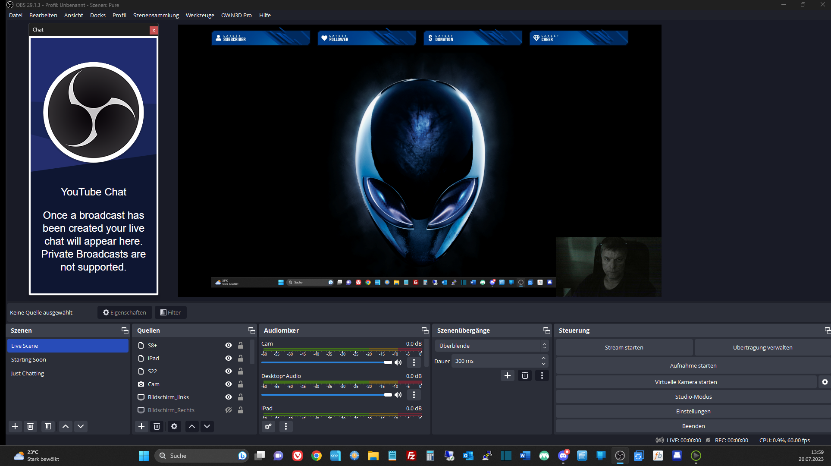
Task: Open the Datei menu
Action: point(16,15)
